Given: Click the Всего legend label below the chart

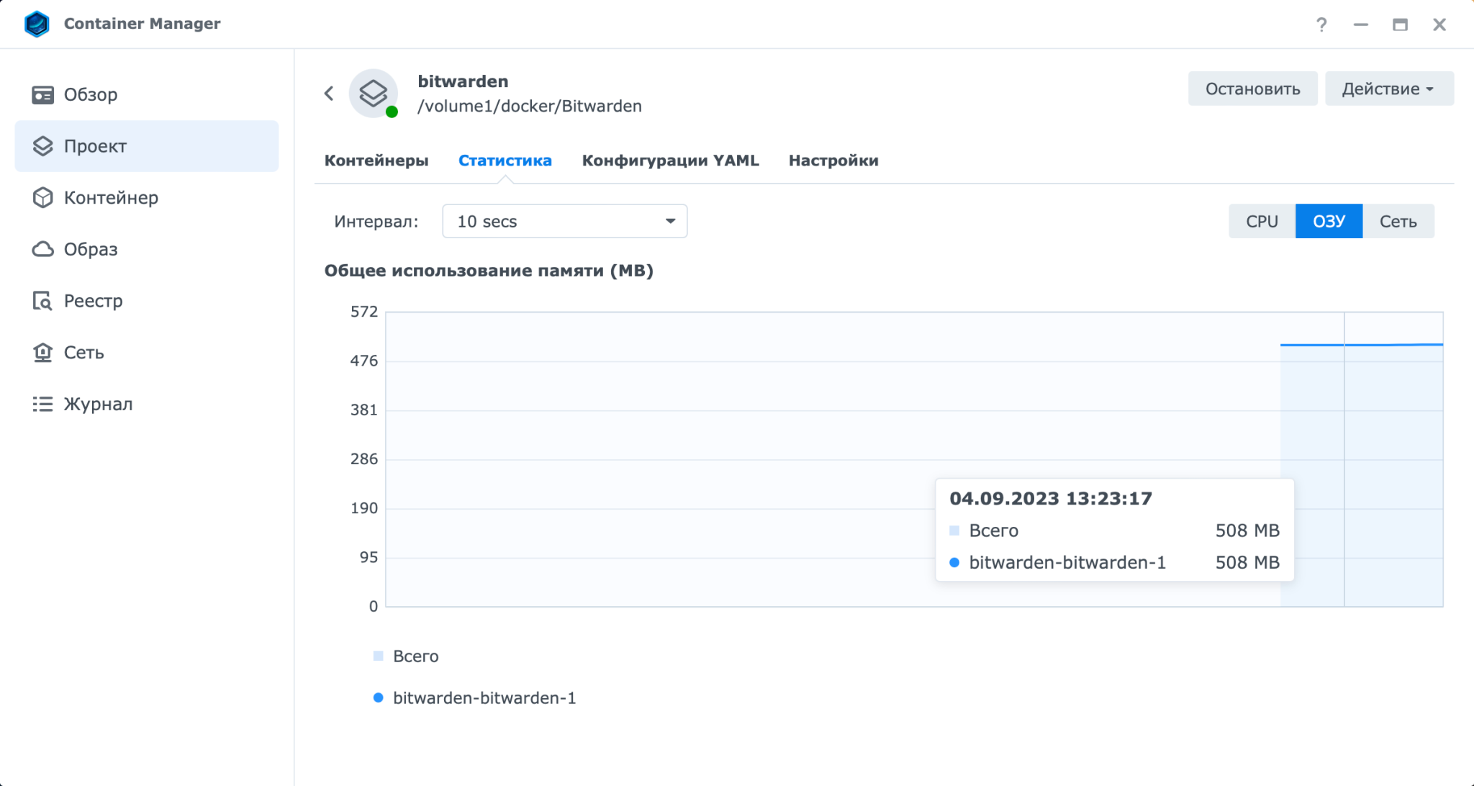Looking at the screenshot, I should (x=415, y=656).
